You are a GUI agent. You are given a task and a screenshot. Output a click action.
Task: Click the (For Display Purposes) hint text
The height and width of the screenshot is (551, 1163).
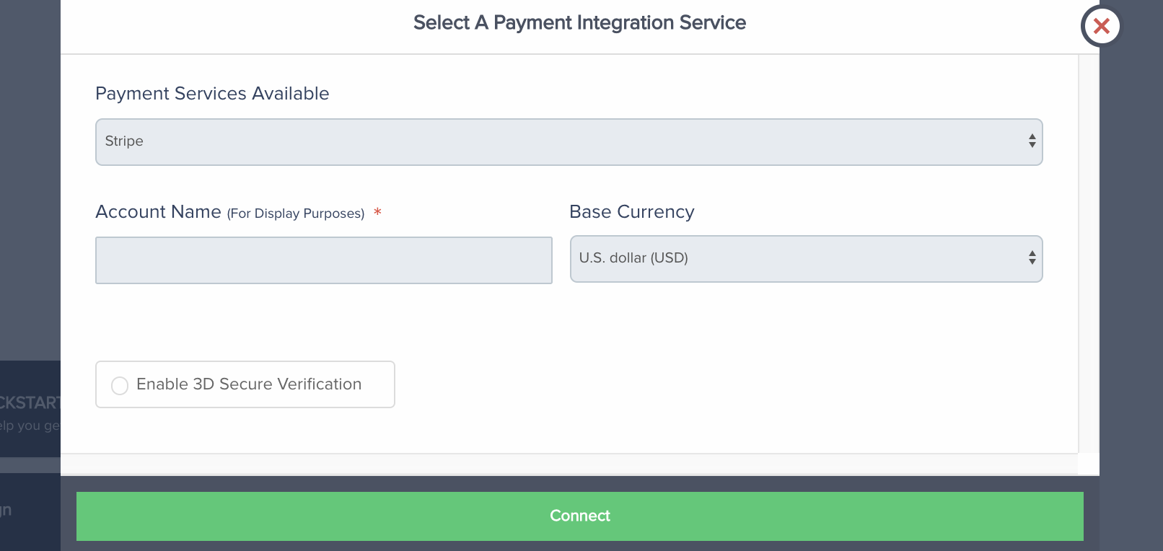coord(296,213)
